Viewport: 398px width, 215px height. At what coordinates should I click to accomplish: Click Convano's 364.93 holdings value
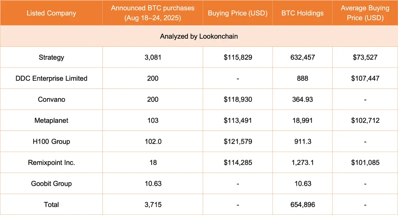click(x=302, y=99)
